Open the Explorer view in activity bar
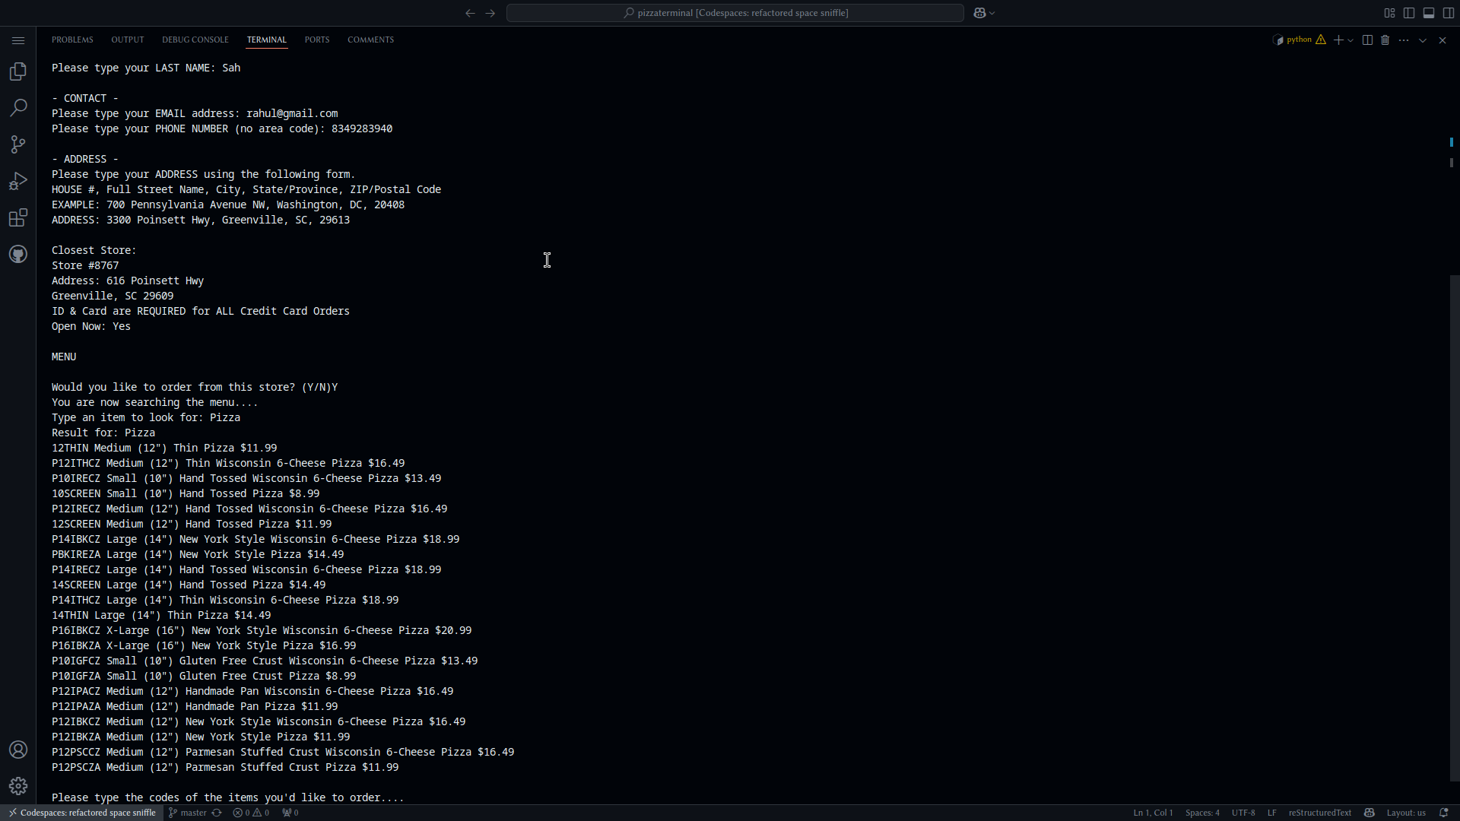Screen dimensions: 1460x821 pos(18,71)
